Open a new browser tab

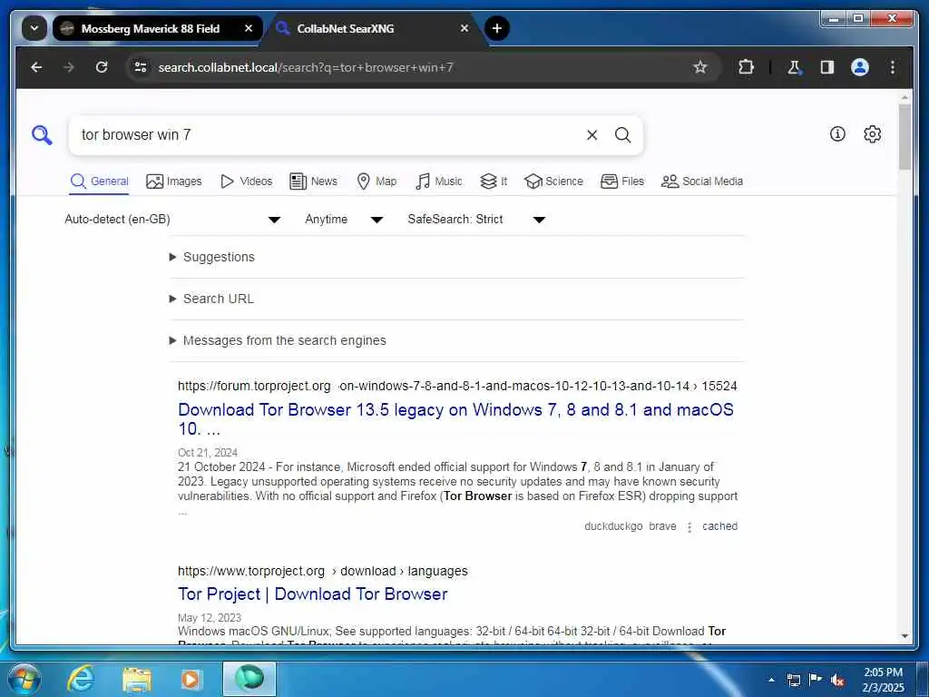(x=497, y=28)
